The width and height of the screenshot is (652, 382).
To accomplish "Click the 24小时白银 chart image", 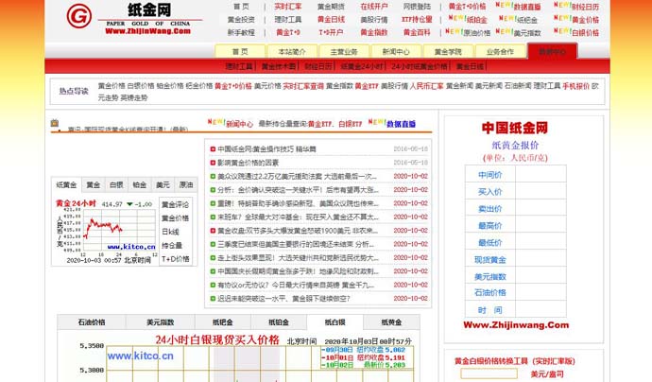I will pyautogui.click(x=239, y=358).
